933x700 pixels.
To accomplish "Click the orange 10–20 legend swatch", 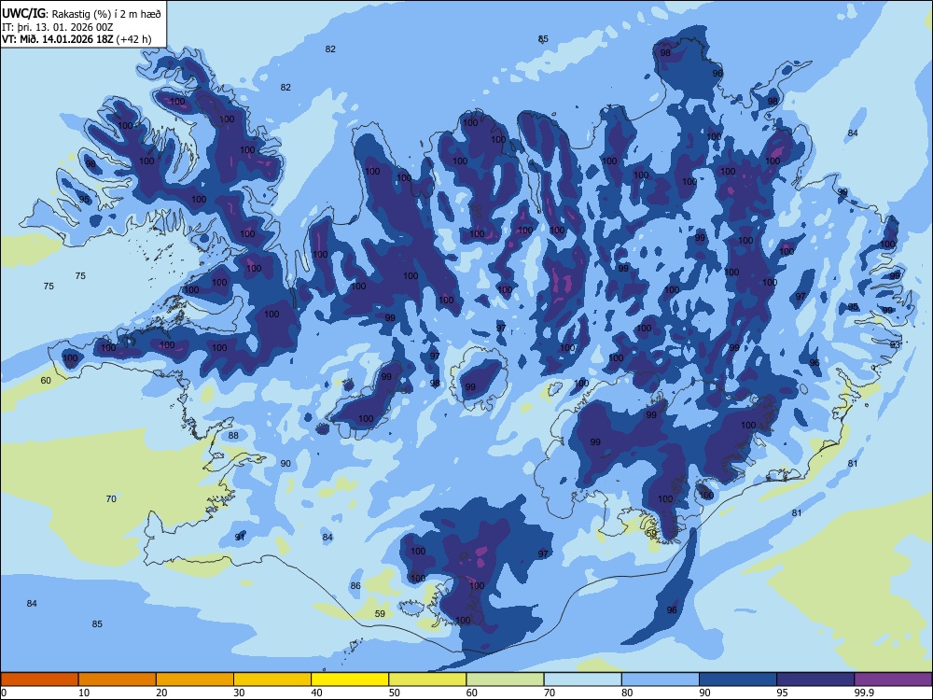I will (x=118, y=679).
